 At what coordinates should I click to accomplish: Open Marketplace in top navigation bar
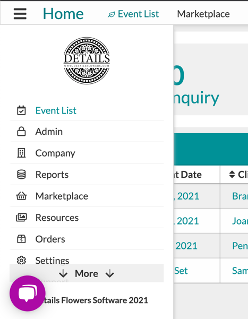point(203,14)
